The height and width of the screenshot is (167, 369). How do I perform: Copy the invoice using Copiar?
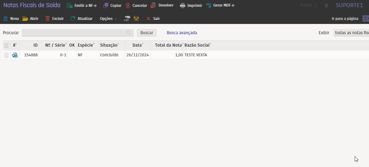click(106, 5)
